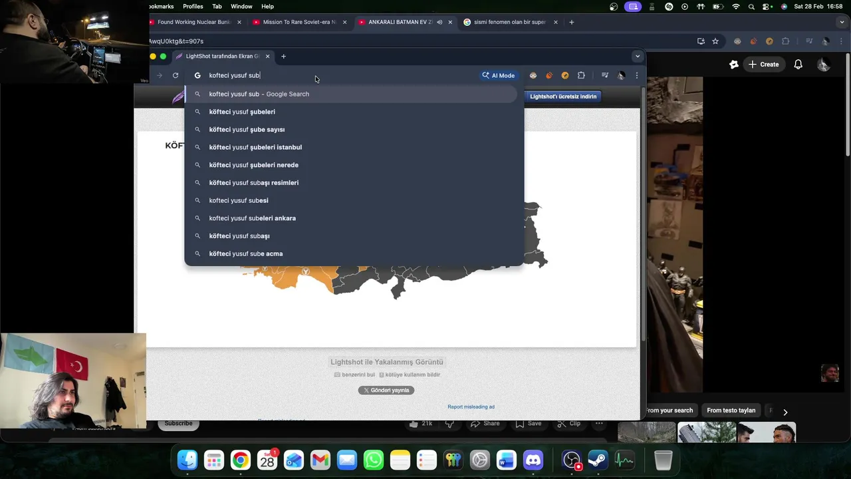Click 'Lightshot'ı ücretsiz indirin' button

[563, 96]
